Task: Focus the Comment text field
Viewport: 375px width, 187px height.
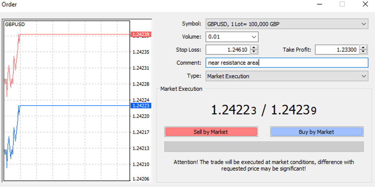Action: (287, 63)
